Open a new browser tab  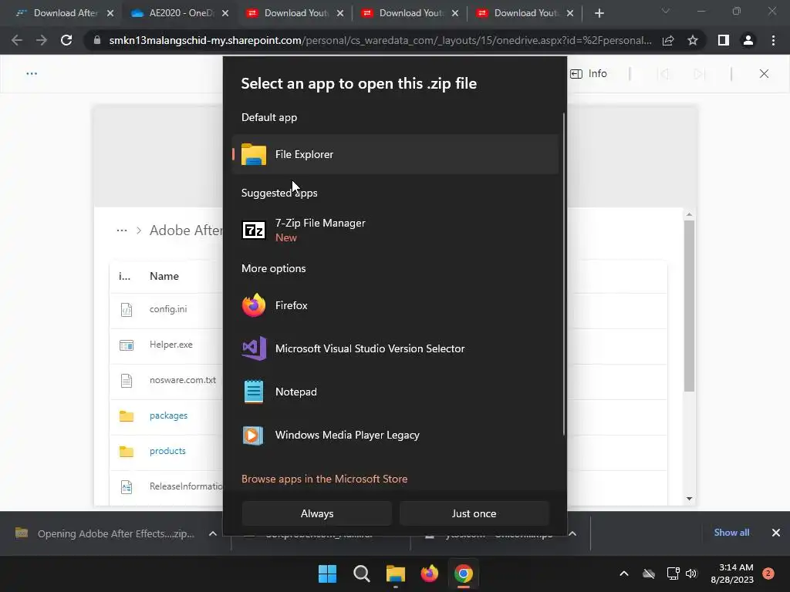(599, 13)
